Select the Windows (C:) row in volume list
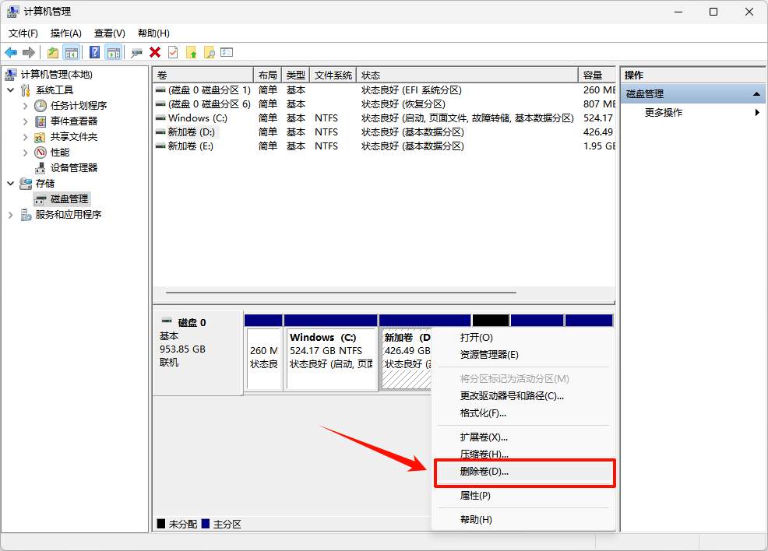Viewport: 768px width, 551px height. tap(198, 118)
